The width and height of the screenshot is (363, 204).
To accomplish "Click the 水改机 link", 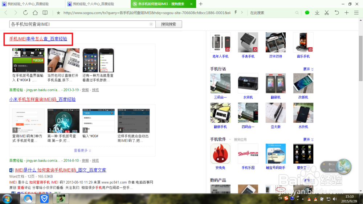I will [303, 127].
